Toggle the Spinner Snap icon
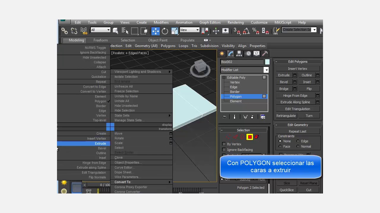This screenshot has width=380, height=213. 265,30
